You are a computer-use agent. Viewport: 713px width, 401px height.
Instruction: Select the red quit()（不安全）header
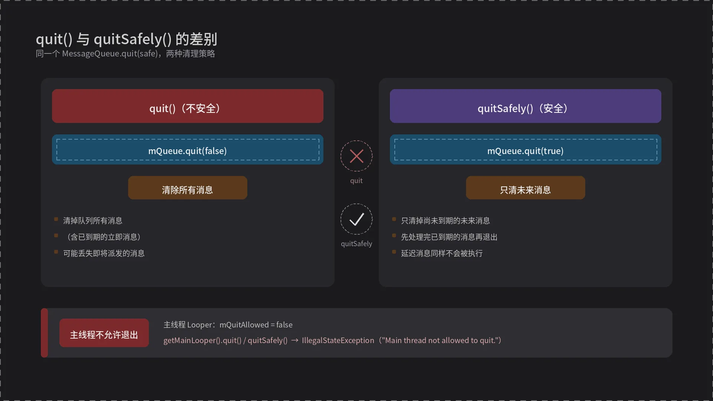coord(188,106)
